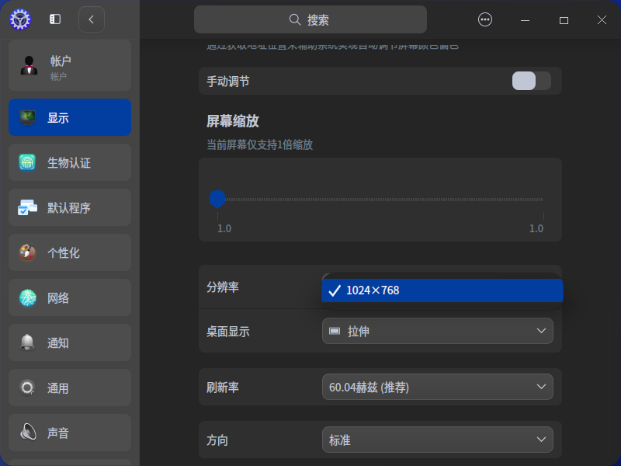This screenshot has height=466, width=621.
Task: Click the 分辨率 label
Action: tap(223, 287)
